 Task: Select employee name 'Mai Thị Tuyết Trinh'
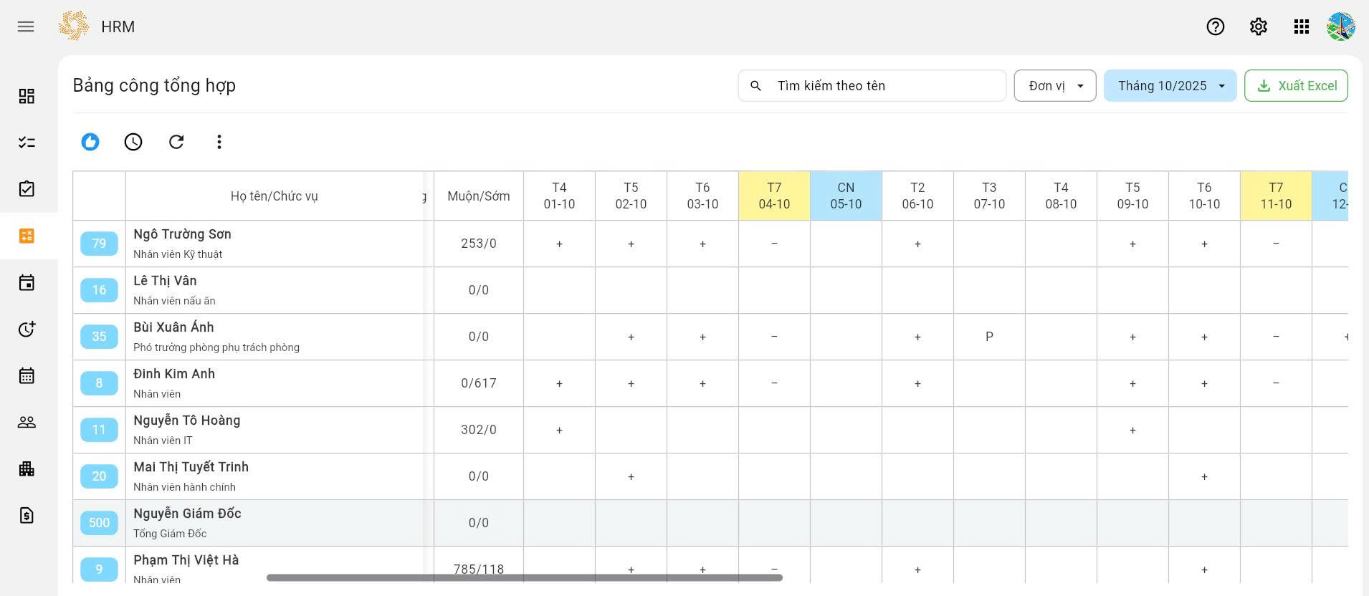[x=191, y=467]
